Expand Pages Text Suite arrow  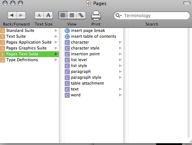point(56,54)
